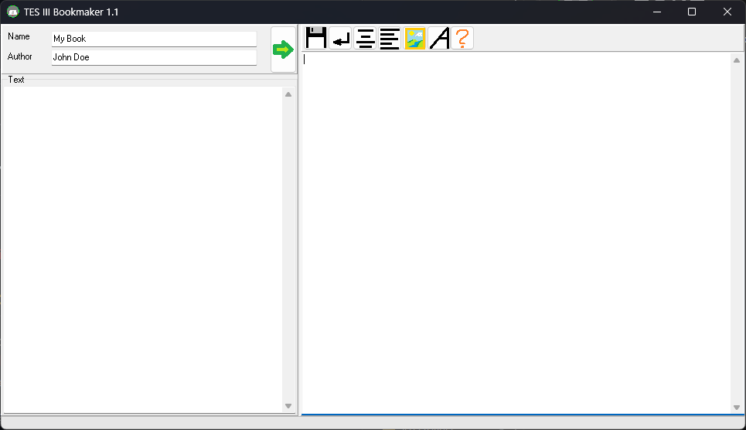Click left Text area scroll up arrow
The image size is (746, 430).
pos(288,94)
